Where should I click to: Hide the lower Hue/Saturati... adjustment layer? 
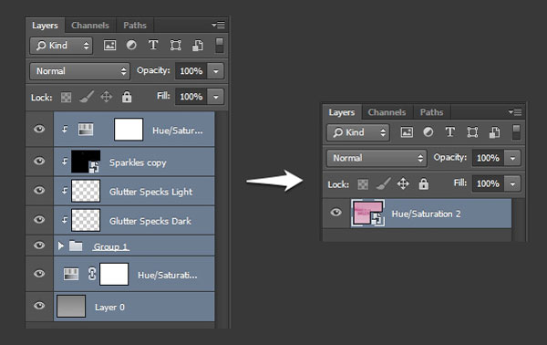(39, 274)
